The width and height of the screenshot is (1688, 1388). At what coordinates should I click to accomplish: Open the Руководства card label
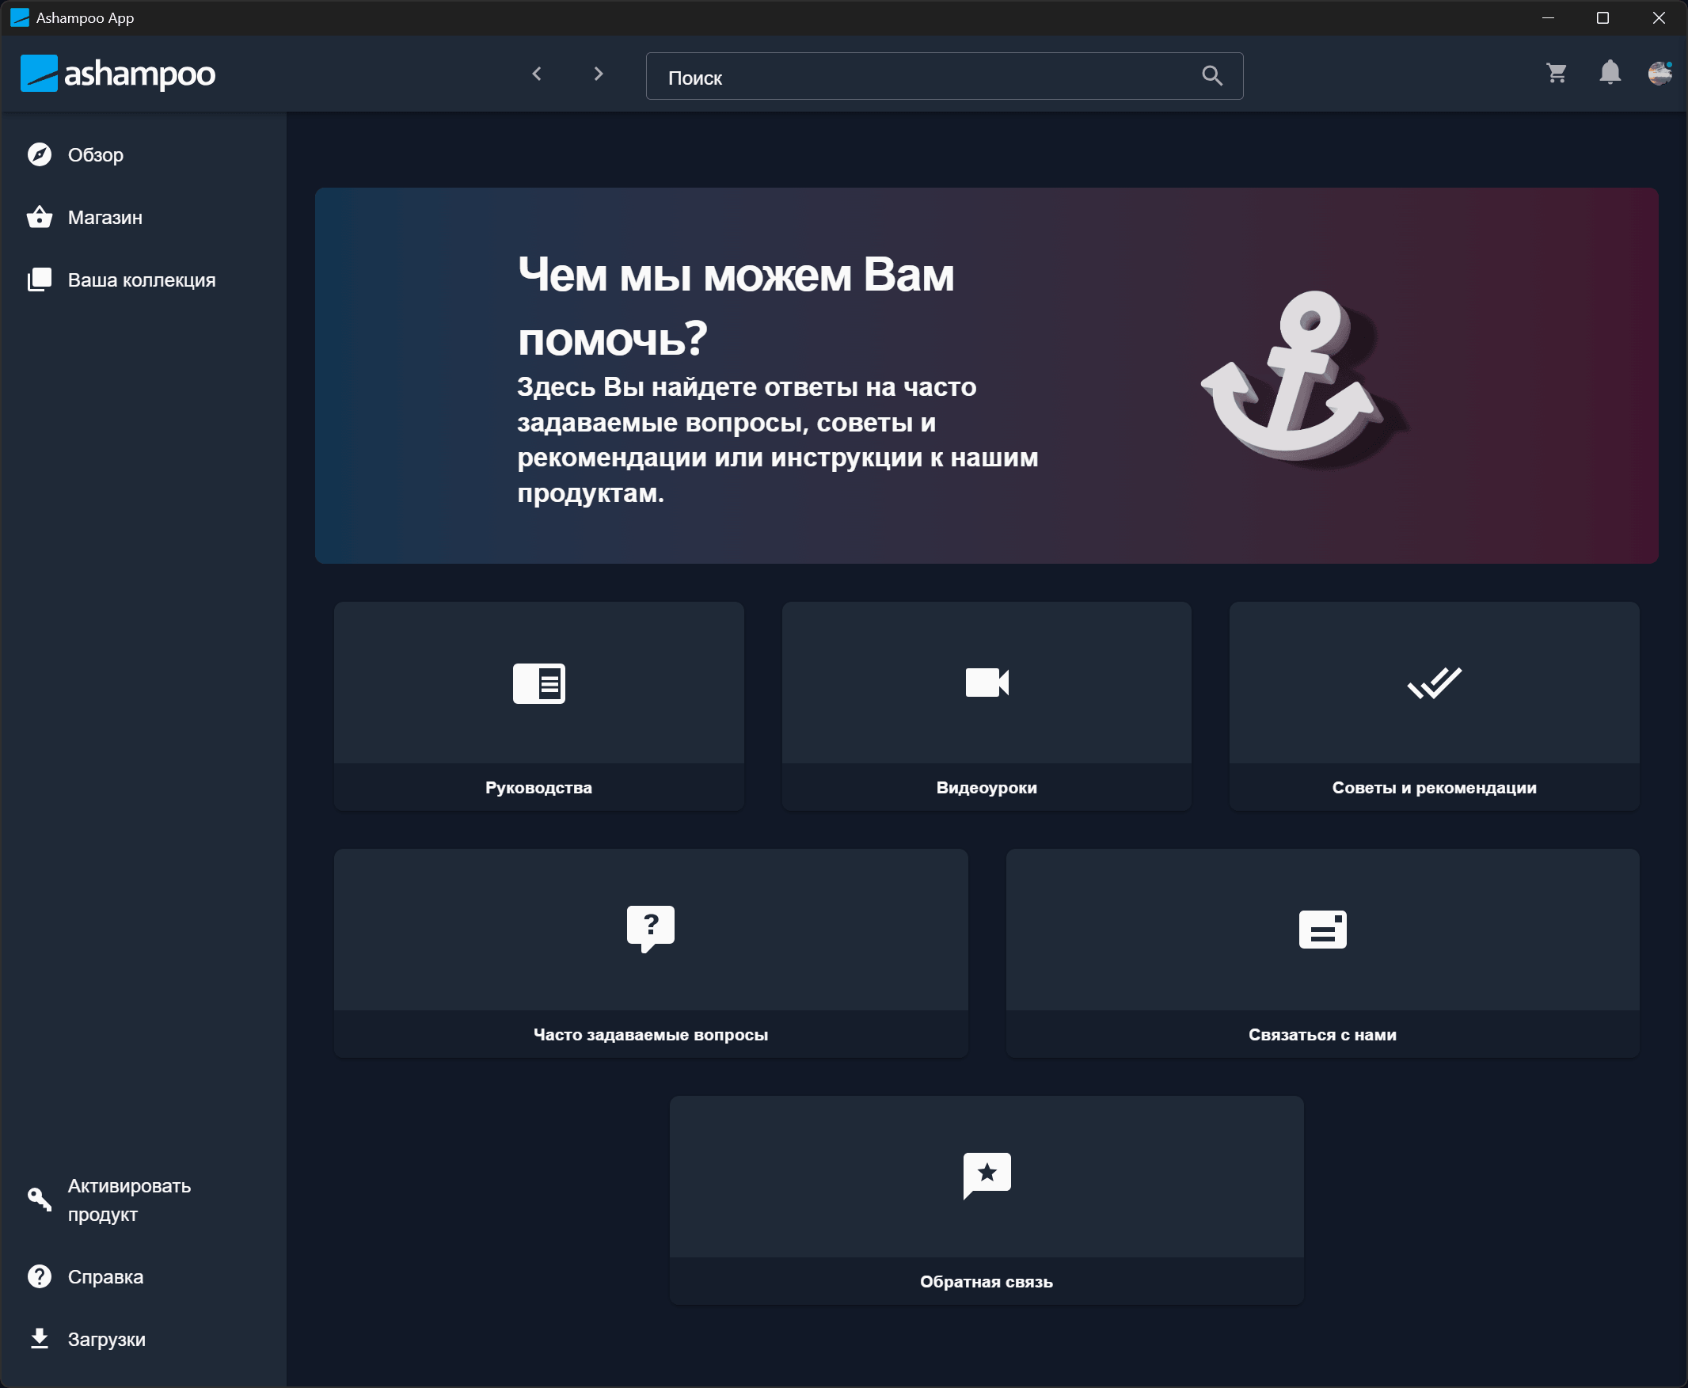pos(539,788)
